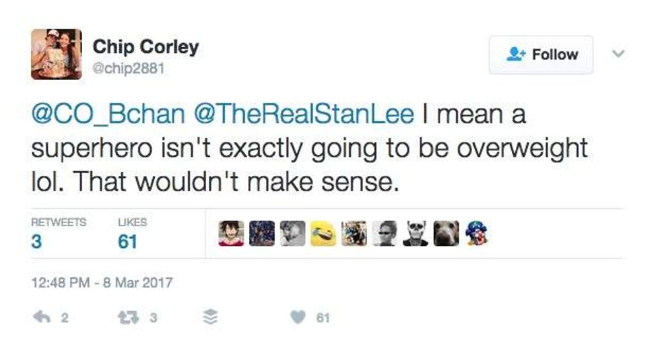
Task: Follow Chip Corley
Action: 541,55
